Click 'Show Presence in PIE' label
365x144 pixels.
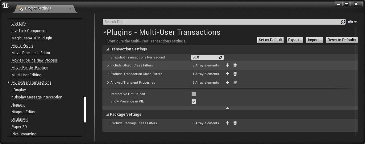(127, 102)
